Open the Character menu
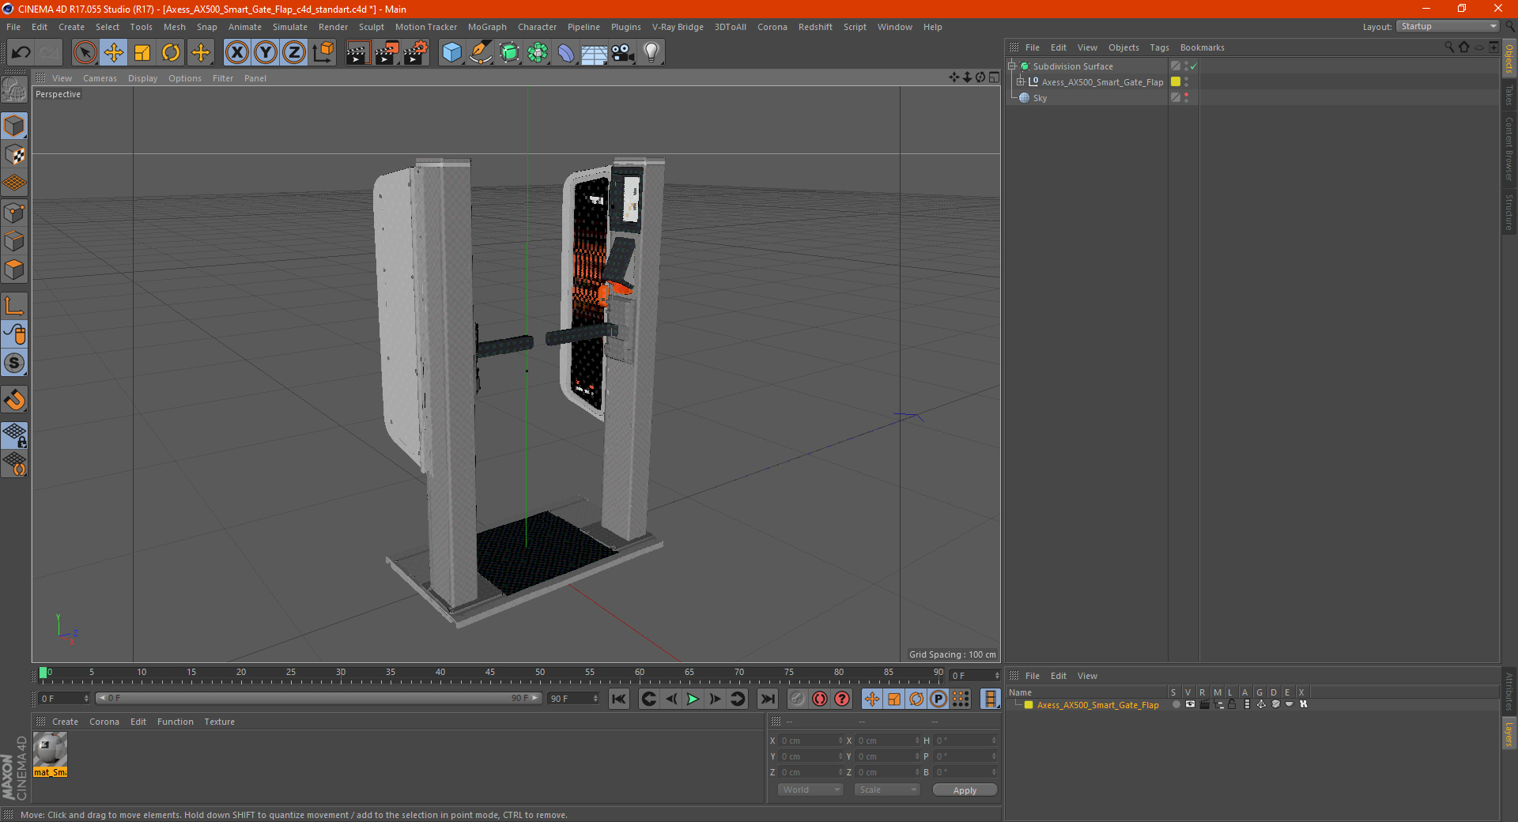The height and width of the screenshot is (822, 1518). point(537,27)
